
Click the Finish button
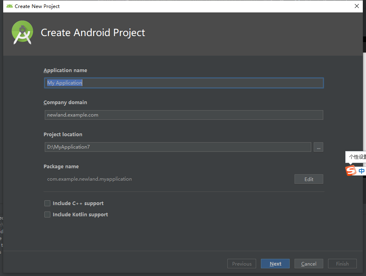tap(342, 264)
